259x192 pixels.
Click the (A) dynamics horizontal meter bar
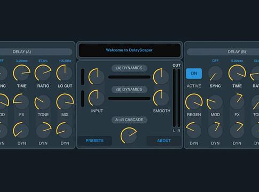(129, 77)
